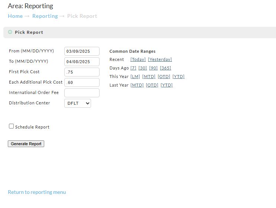The image size is (276, 208).
Task: Focus the To date input field
Action: 82,62
